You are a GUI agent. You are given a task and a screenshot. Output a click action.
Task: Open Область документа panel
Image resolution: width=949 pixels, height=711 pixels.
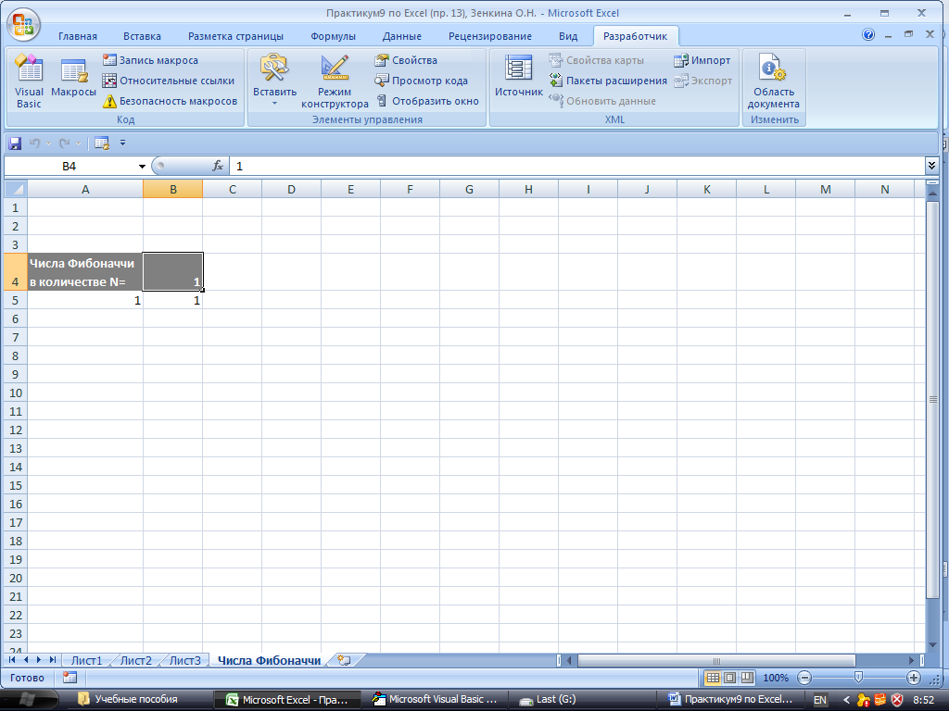(x=774, y=81)
